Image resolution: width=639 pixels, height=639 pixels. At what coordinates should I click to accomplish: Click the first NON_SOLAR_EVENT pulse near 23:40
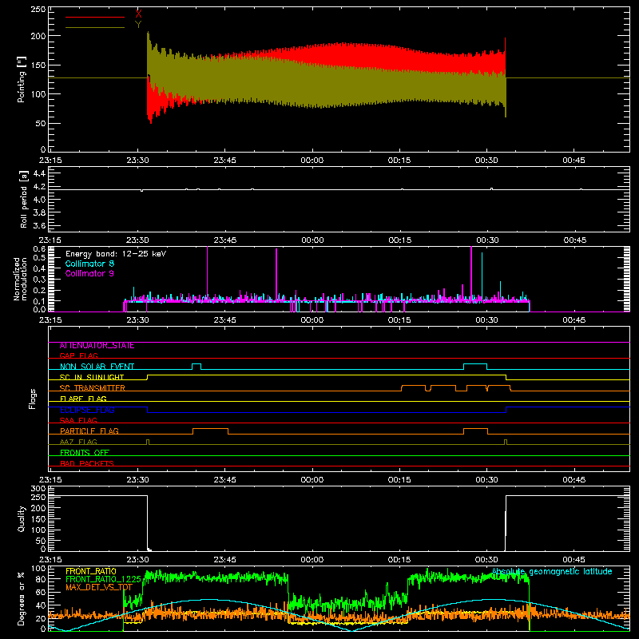pos(196,366)
